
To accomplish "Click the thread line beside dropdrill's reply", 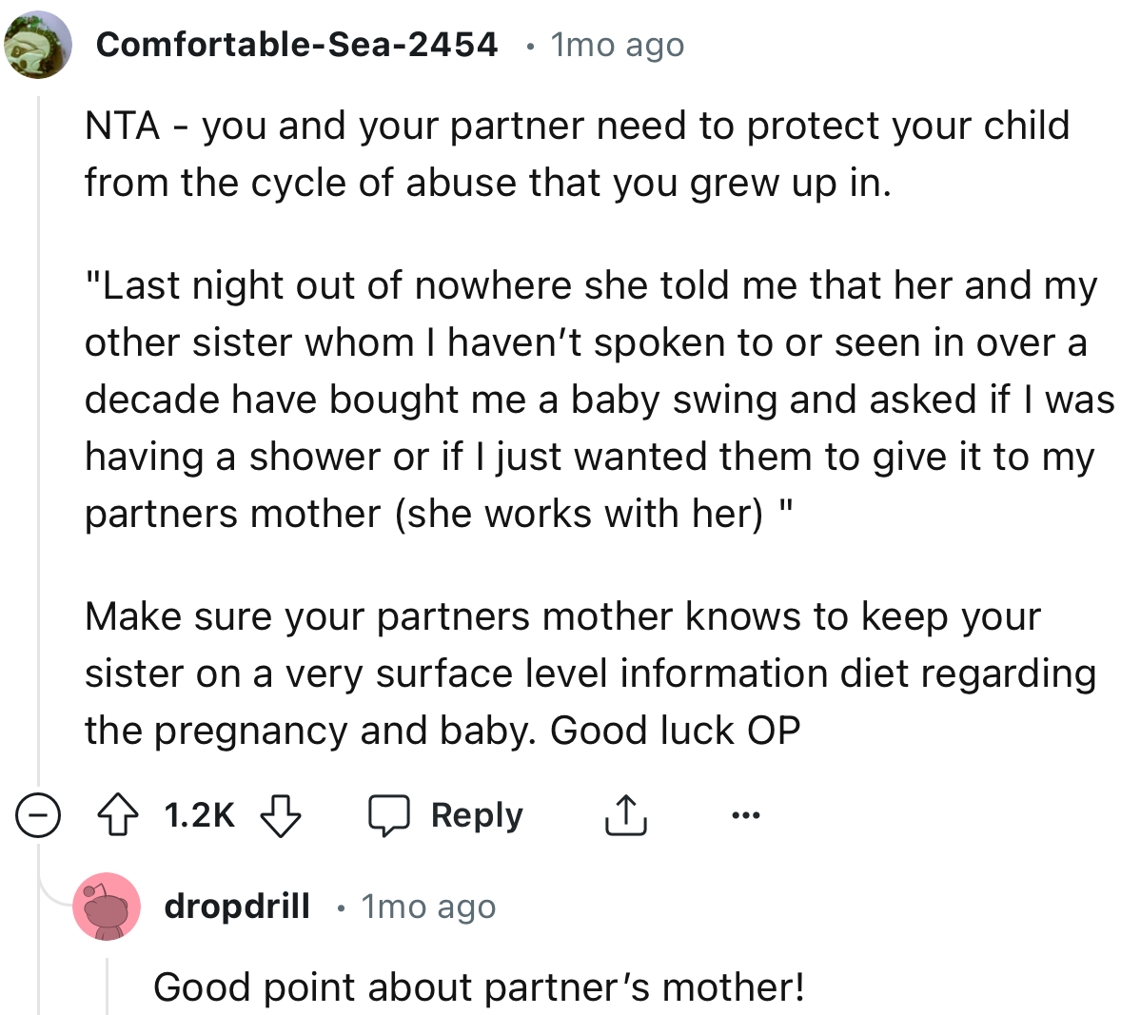I will click(107, 989).
